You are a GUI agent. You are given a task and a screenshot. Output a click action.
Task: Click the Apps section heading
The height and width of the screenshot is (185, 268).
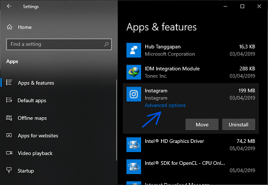[x=12, y=61]
